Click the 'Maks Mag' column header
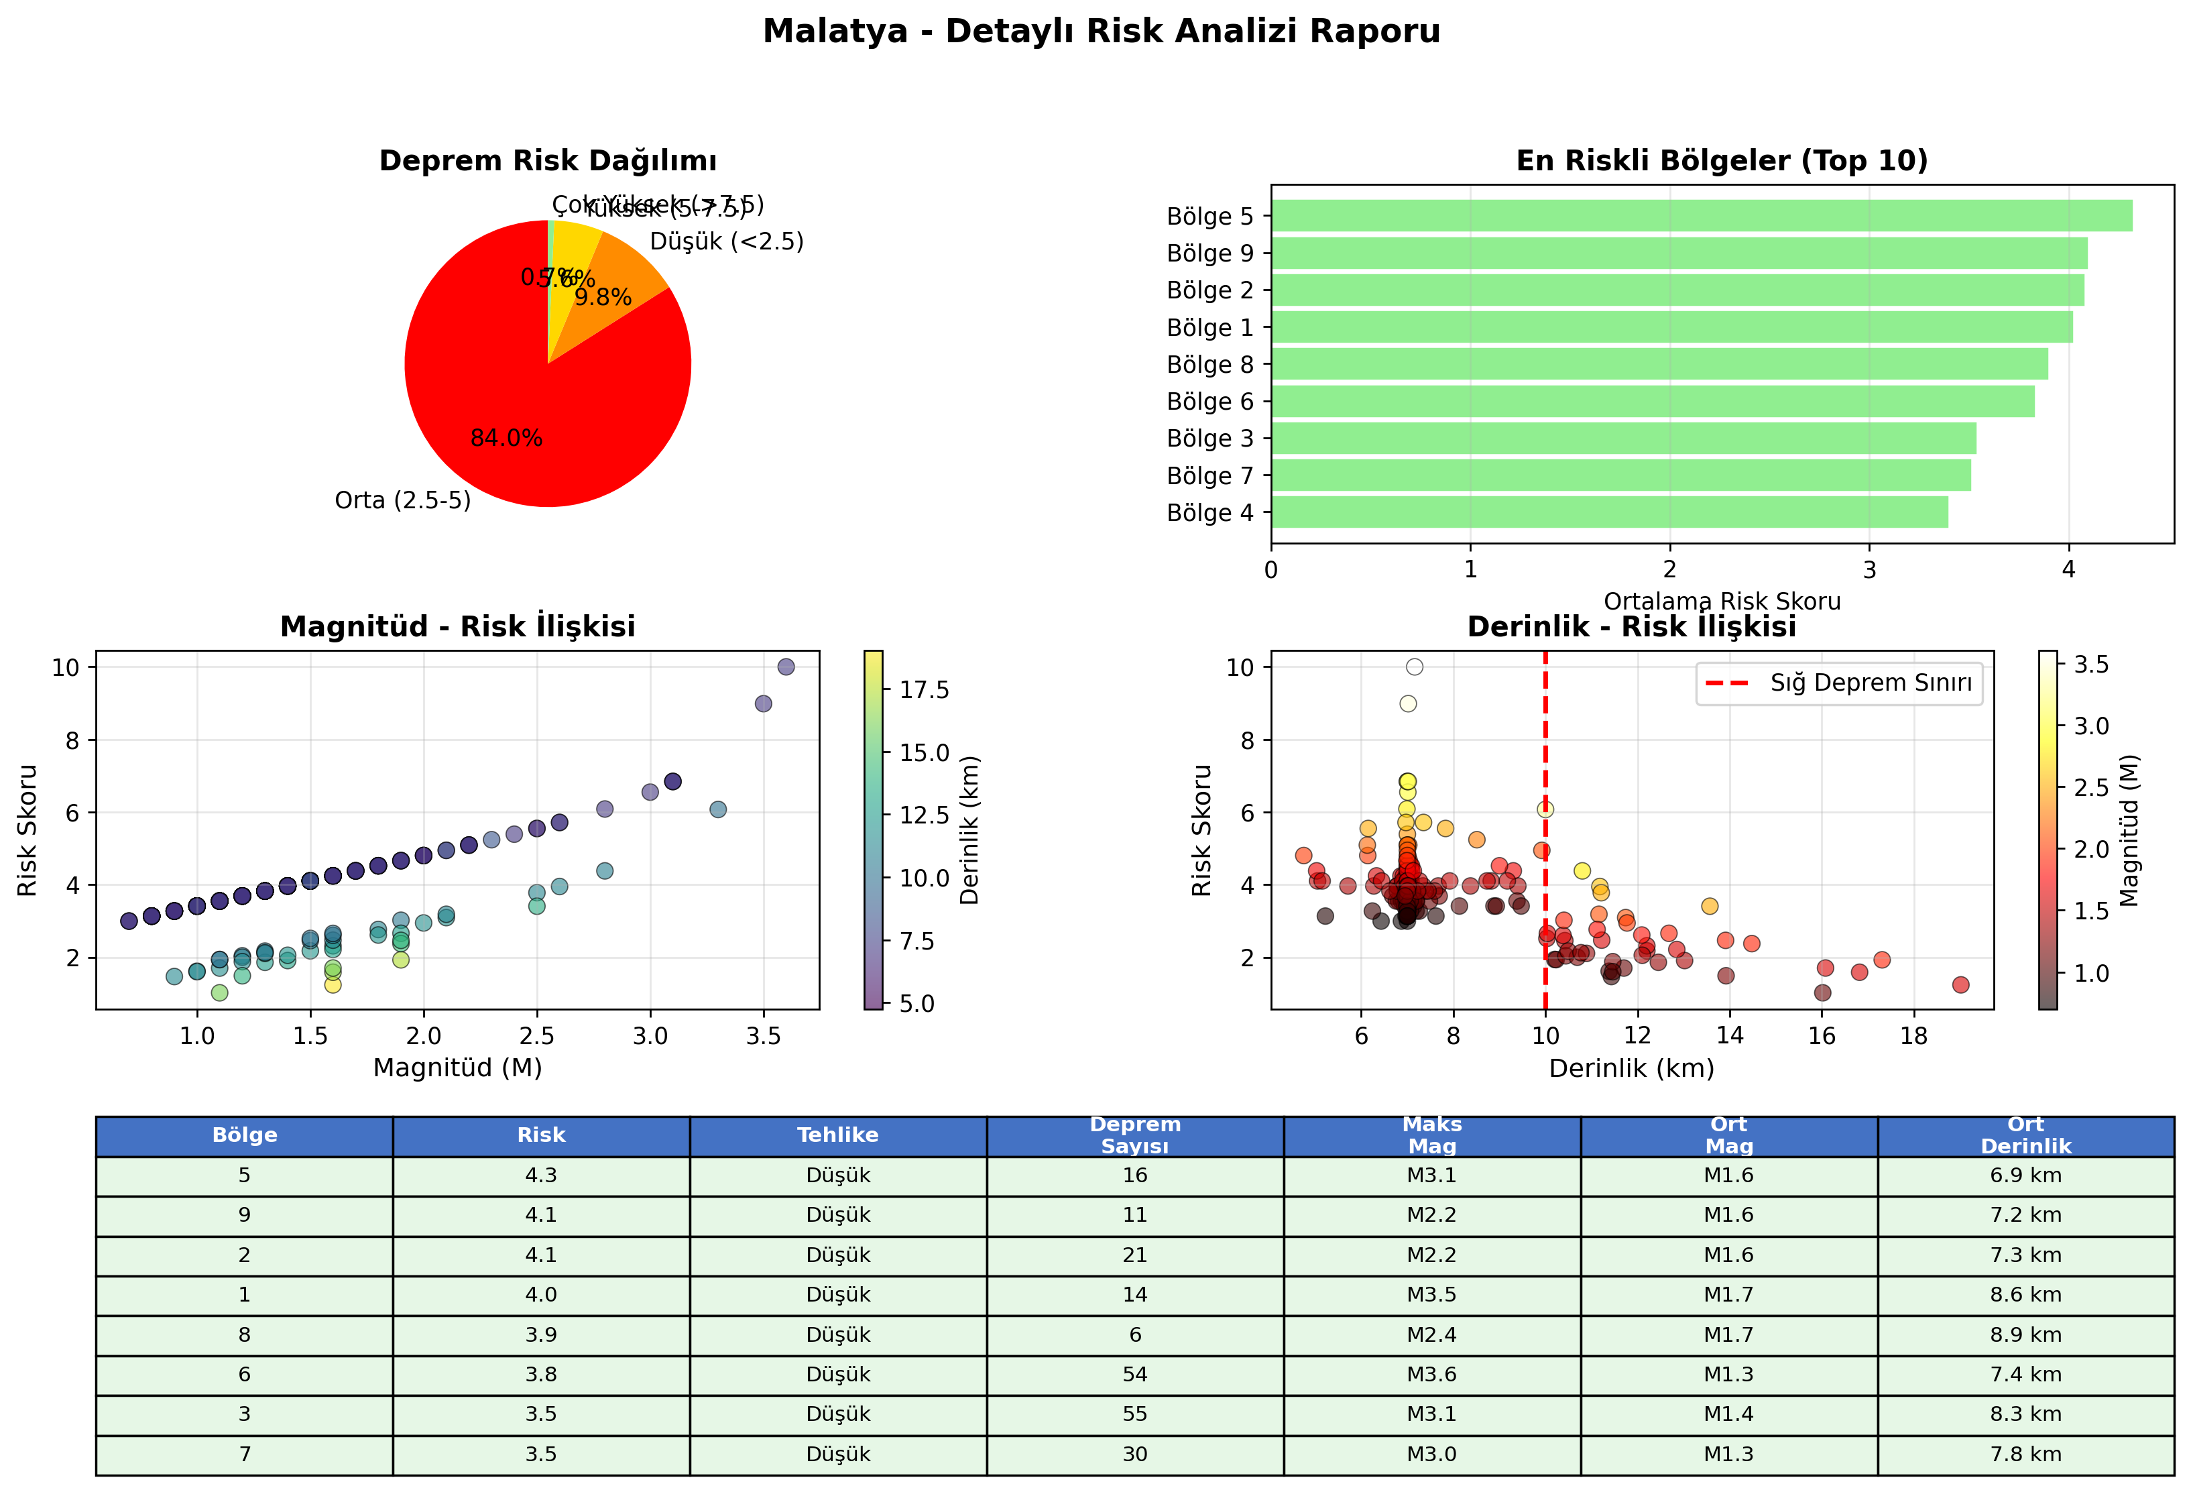This screenshot has width=2191, height=1492. coord(1432,1135)
